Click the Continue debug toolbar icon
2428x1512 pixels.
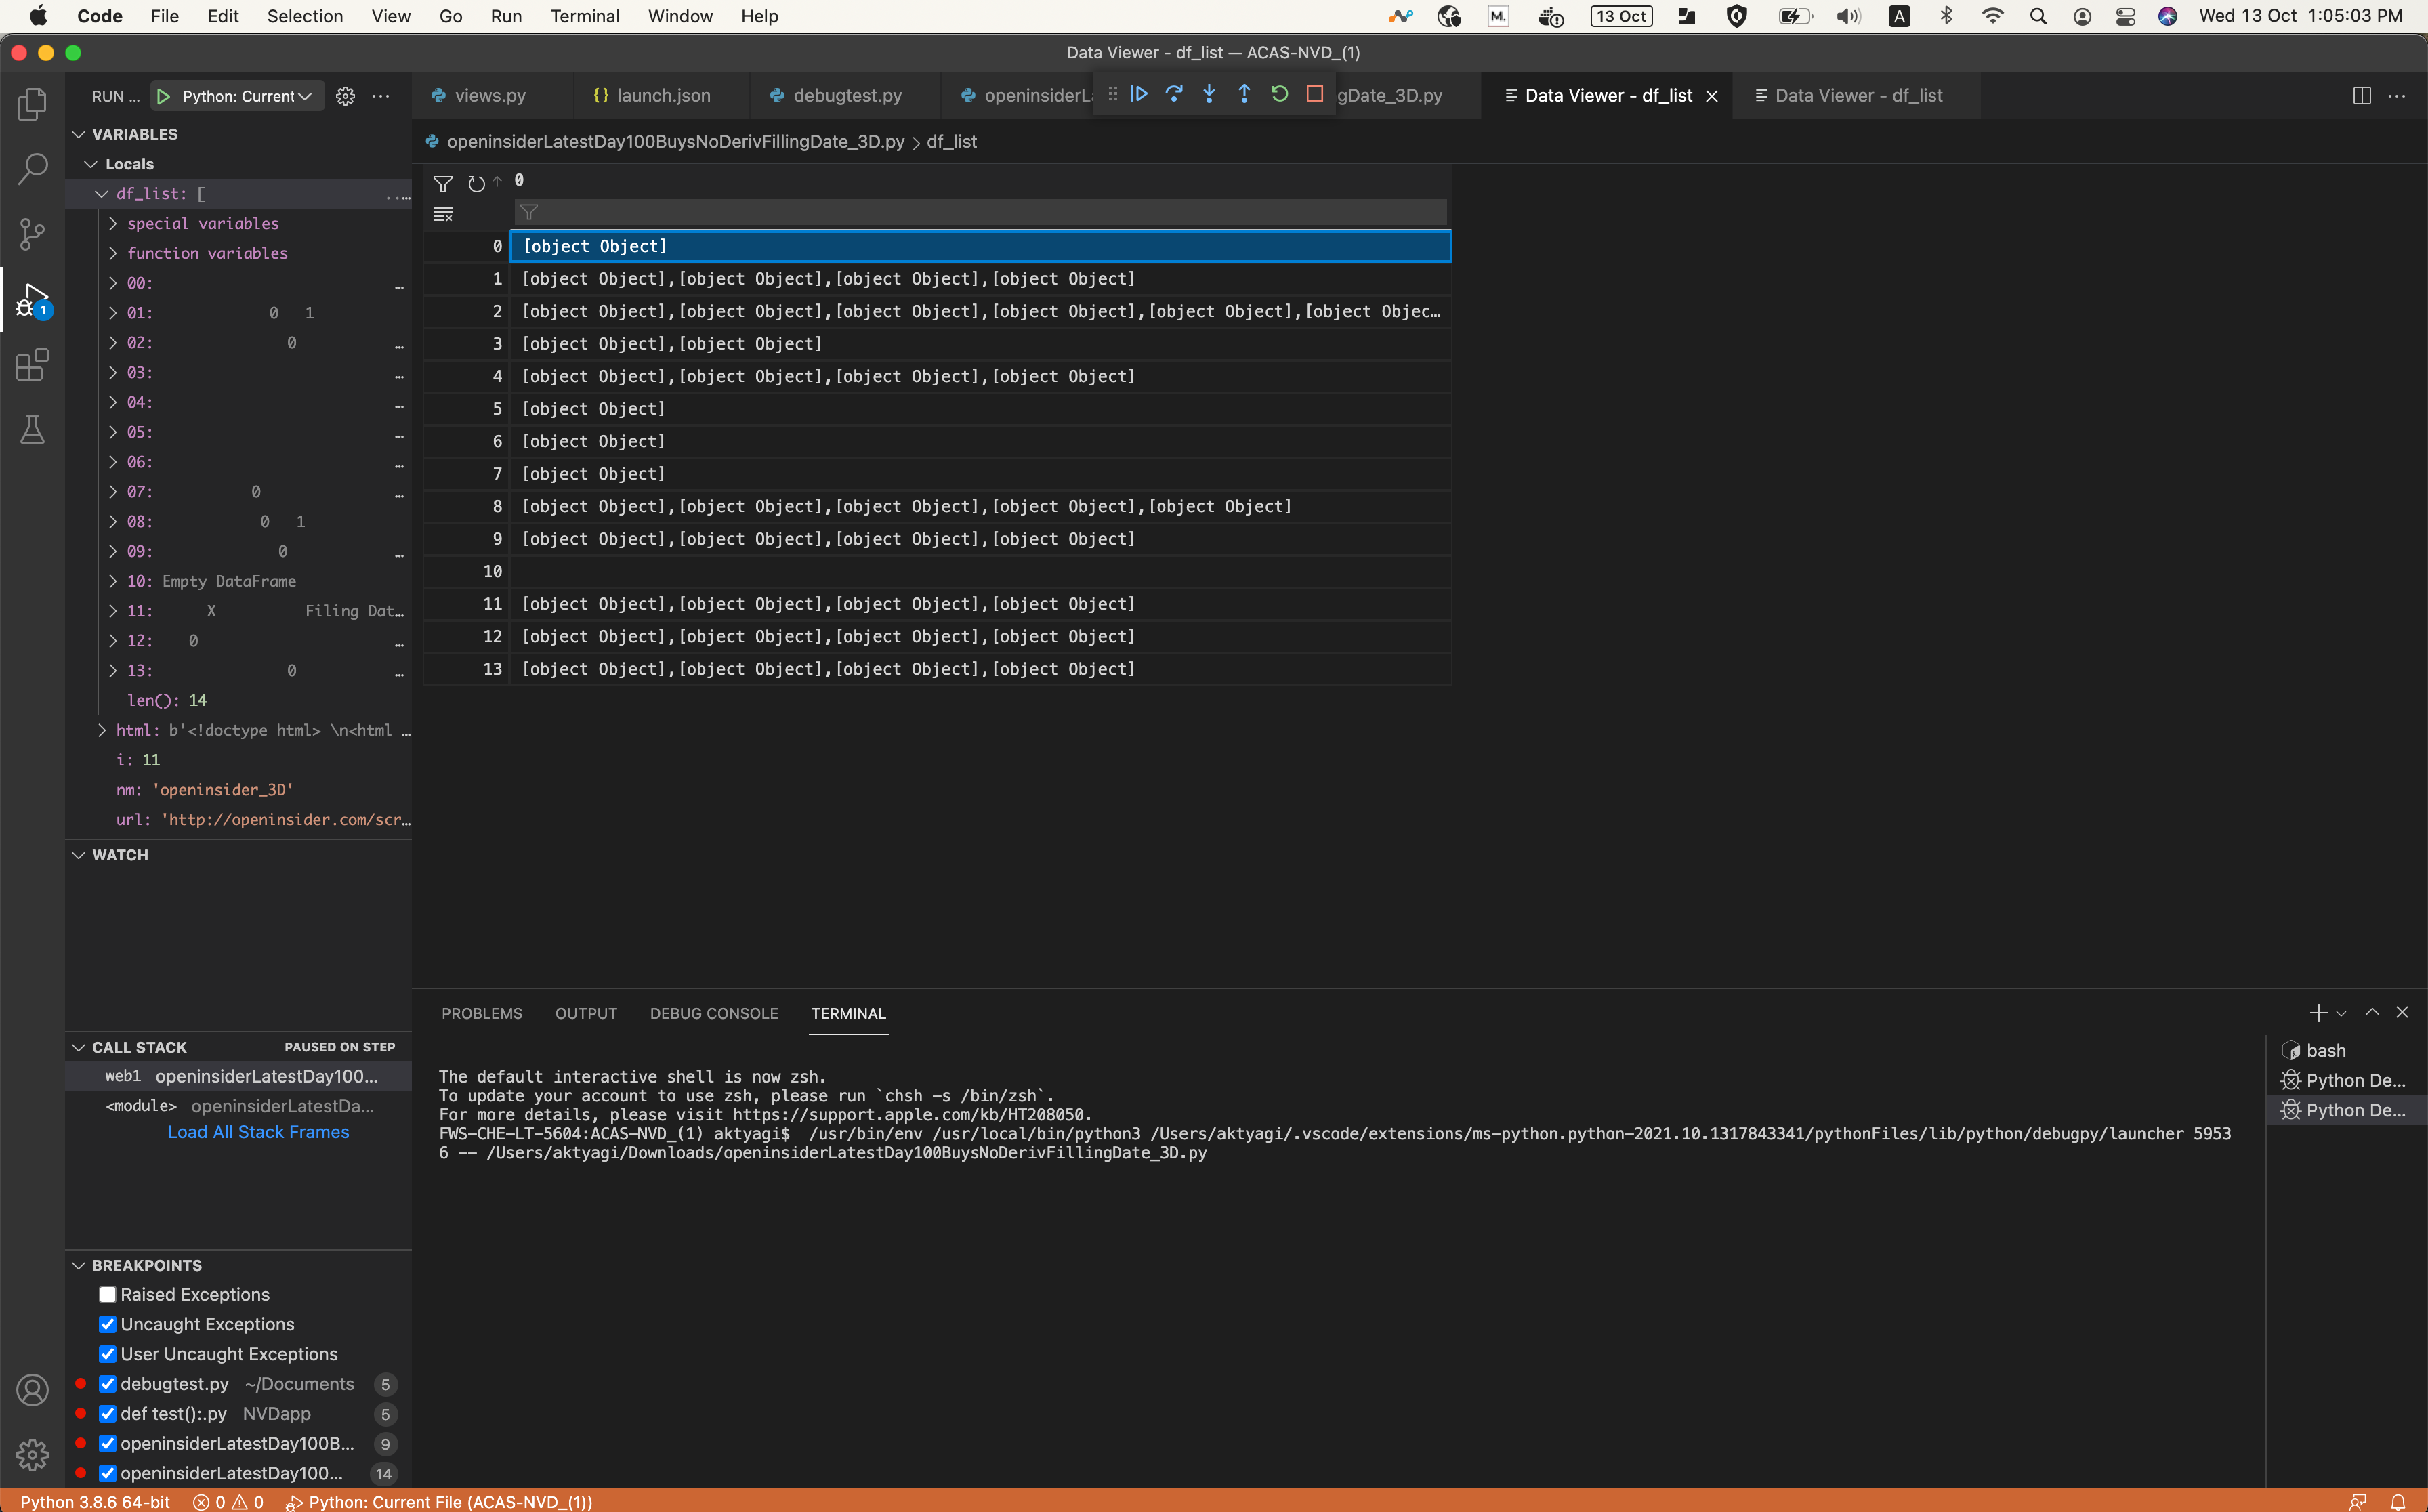point(1139,94)
